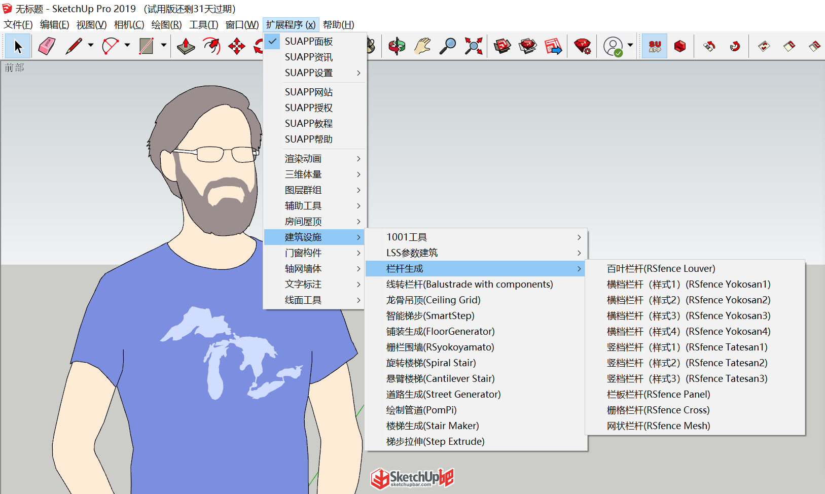Select the Pan hand tool
Viewport: 825px width, 494px height.
pyautogui.click(x=422, y=46)
